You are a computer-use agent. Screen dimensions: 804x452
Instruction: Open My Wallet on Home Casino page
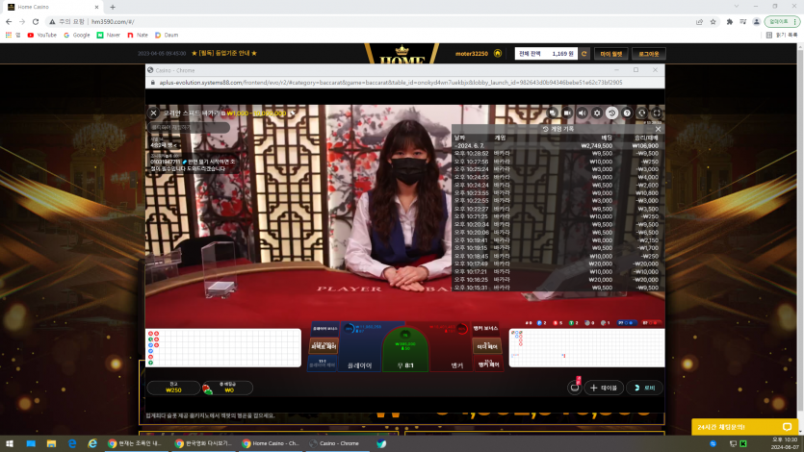pos(611,54)
